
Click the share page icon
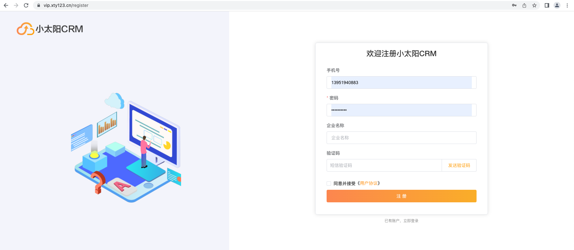pyautogui.click(x=524, y=5)
